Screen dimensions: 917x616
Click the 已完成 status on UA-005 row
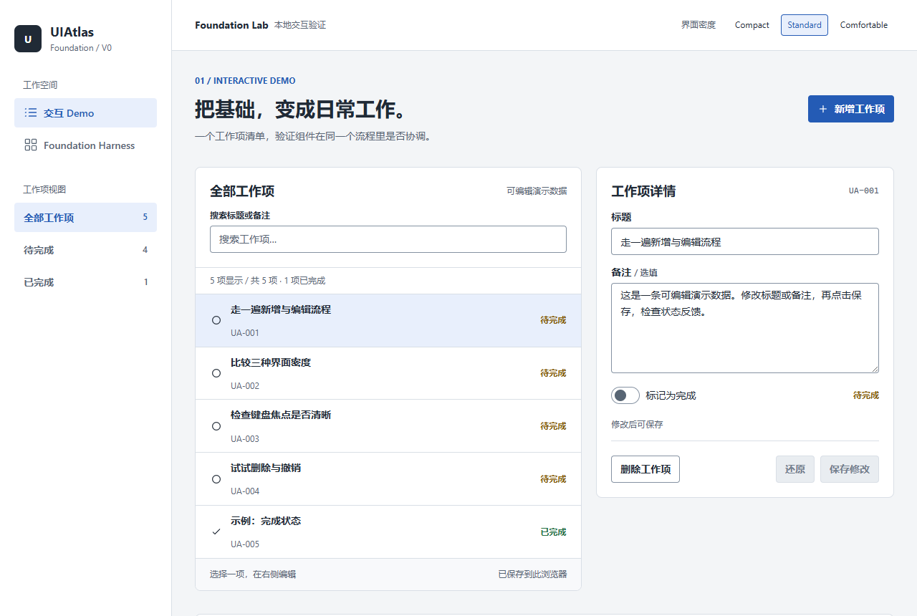(x=553, y=531)
